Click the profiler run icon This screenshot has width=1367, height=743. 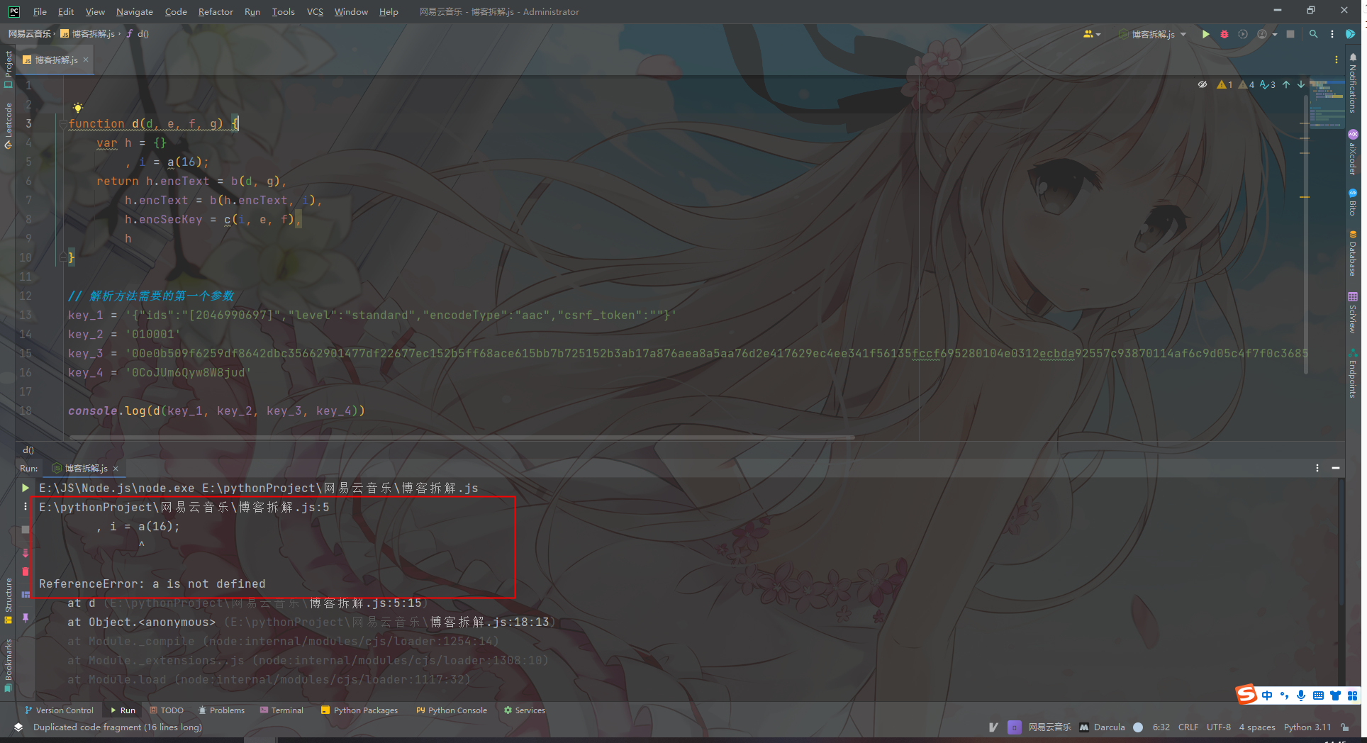pyautogui.click(x=1262, y=34)
